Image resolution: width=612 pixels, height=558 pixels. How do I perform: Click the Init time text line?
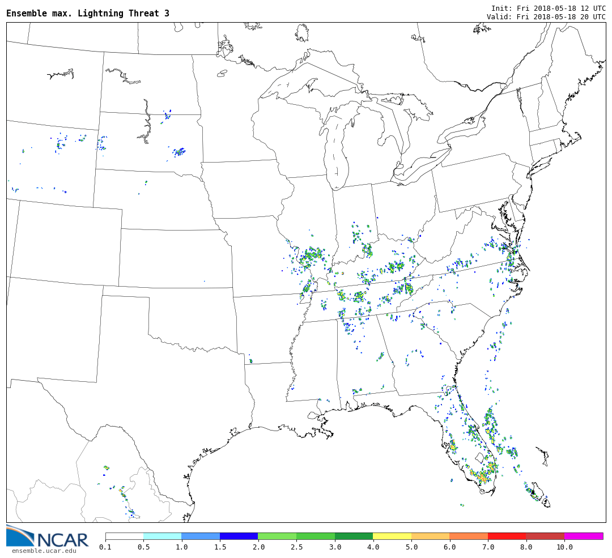(x=548, y=8)
